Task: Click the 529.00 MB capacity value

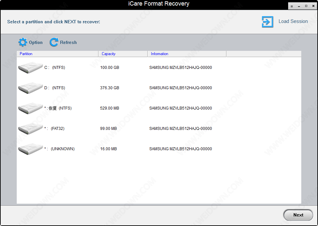Action: (110, 108)
